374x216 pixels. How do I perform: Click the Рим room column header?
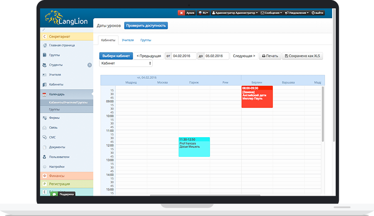pyautogui.click(x=225, y=82)
